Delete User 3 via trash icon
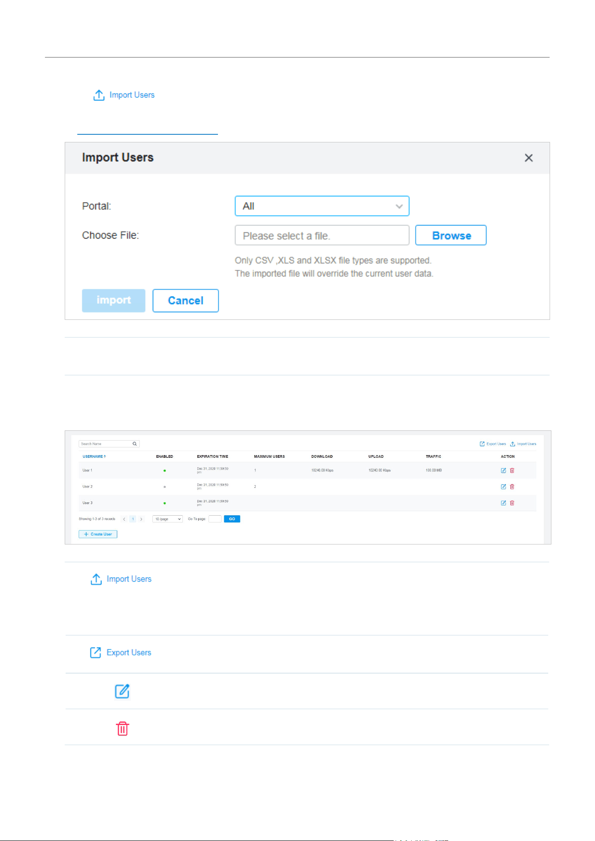This screenshot has width=595, height=841. pos(512,503)
